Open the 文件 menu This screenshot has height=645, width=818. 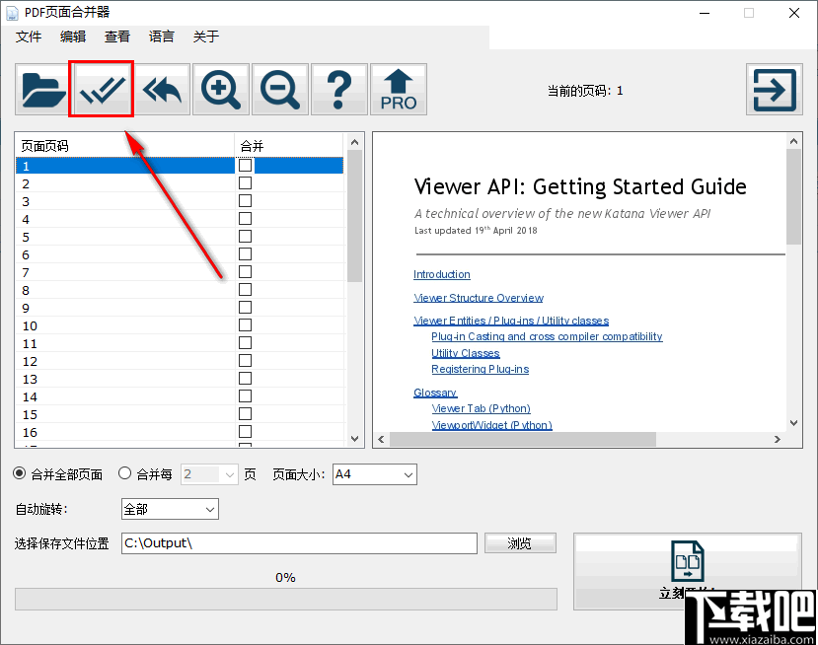(x=28, y=36)
